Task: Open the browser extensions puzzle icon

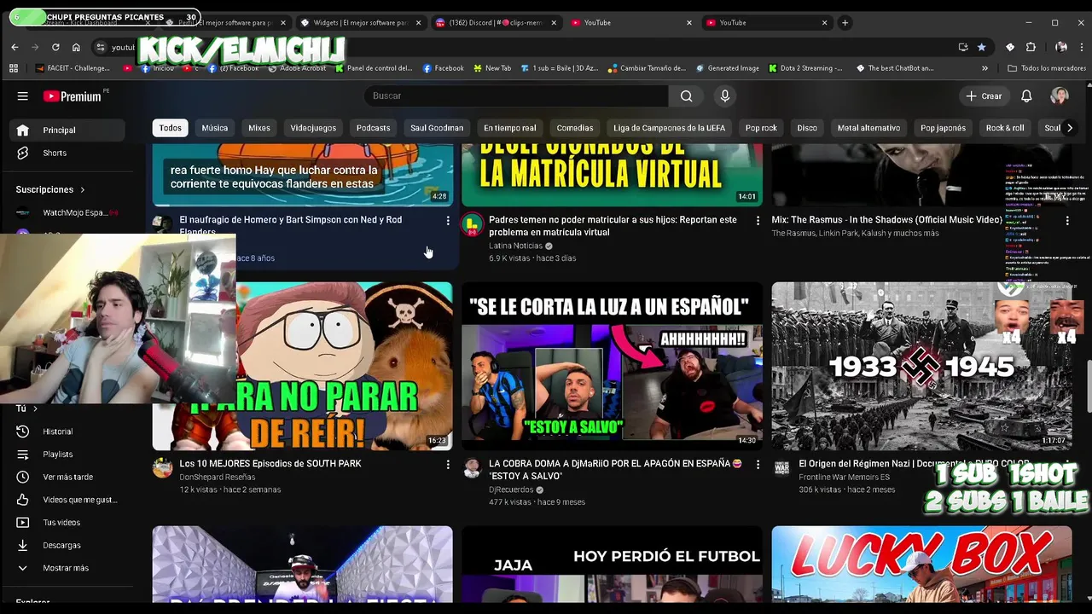Action: click(x=1031, y=48)
